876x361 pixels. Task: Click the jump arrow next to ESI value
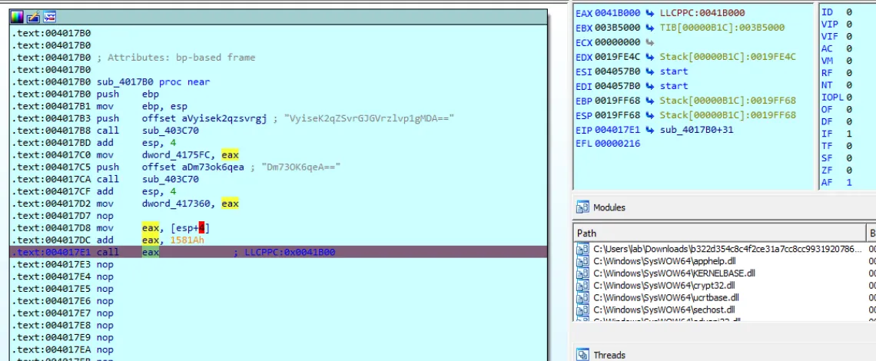coord(650,71)
